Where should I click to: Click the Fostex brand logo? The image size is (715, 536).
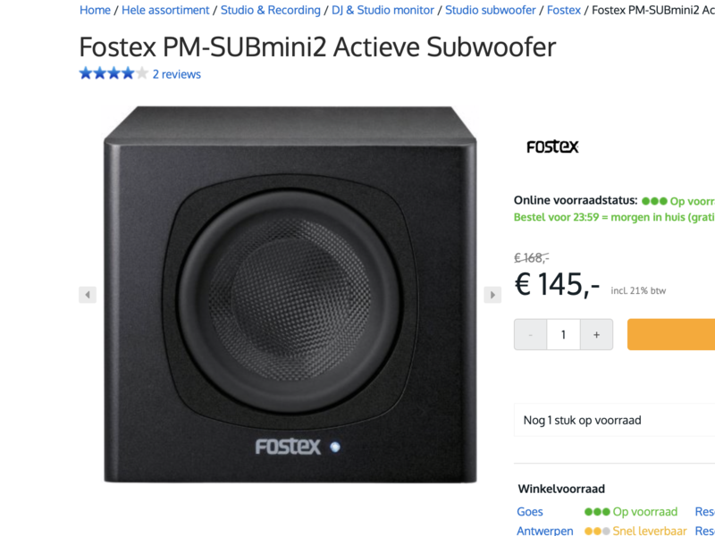(x=552, y=147)
